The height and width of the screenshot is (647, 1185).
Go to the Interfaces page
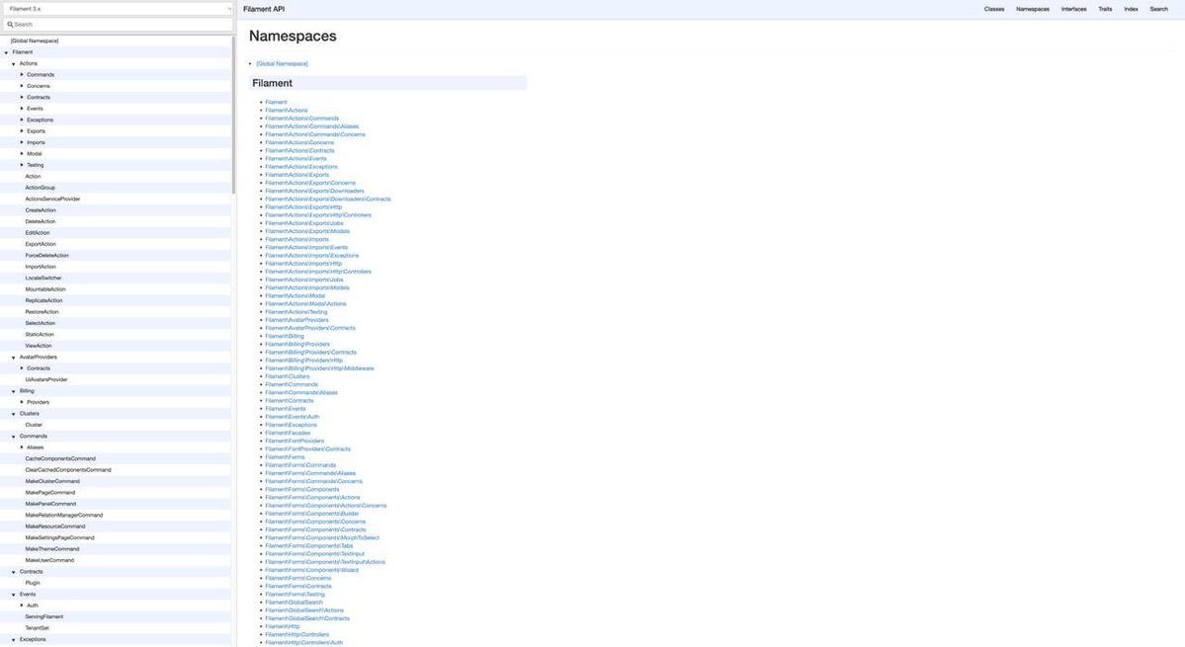1073,9
